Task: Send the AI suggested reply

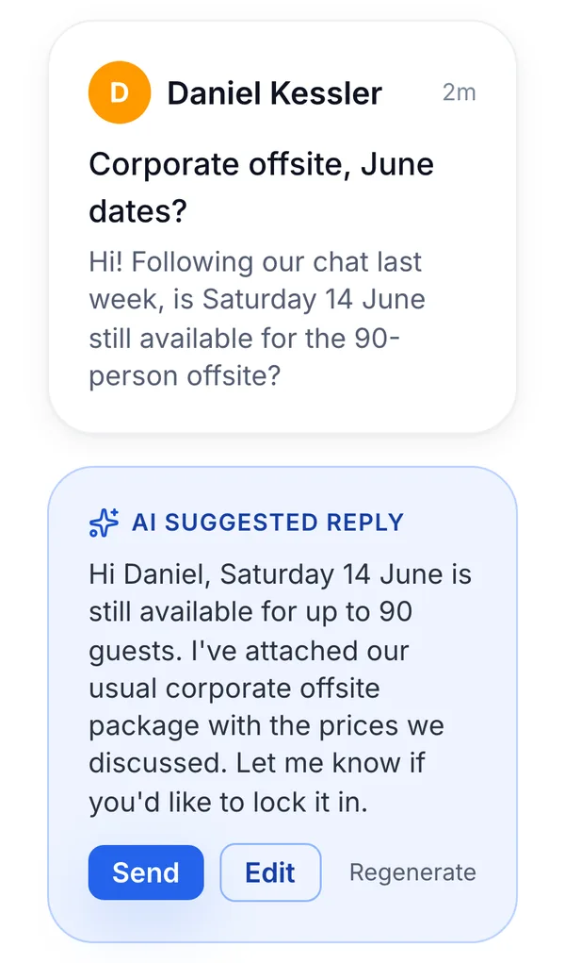Action: click(146, 872)
